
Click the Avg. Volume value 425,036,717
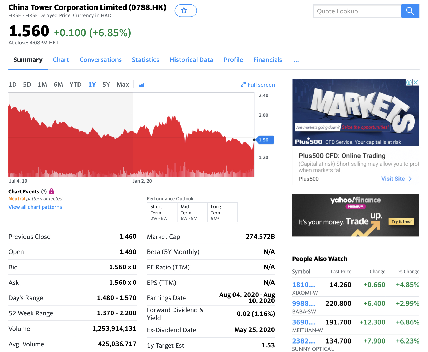[117, 344]
